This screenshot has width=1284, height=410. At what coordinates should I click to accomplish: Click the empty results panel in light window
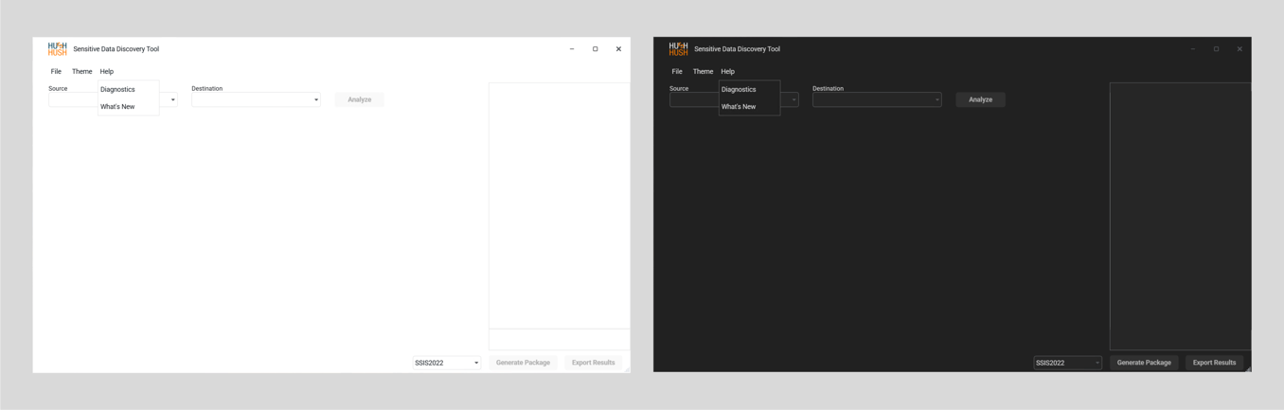coord(559,204)
